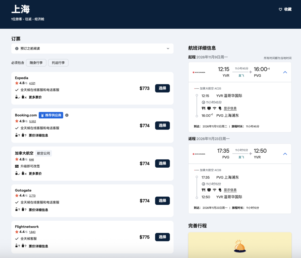301x258 pixels.
Task: Click the bell illustration under 完善行程
Action: tap(240, 247)
